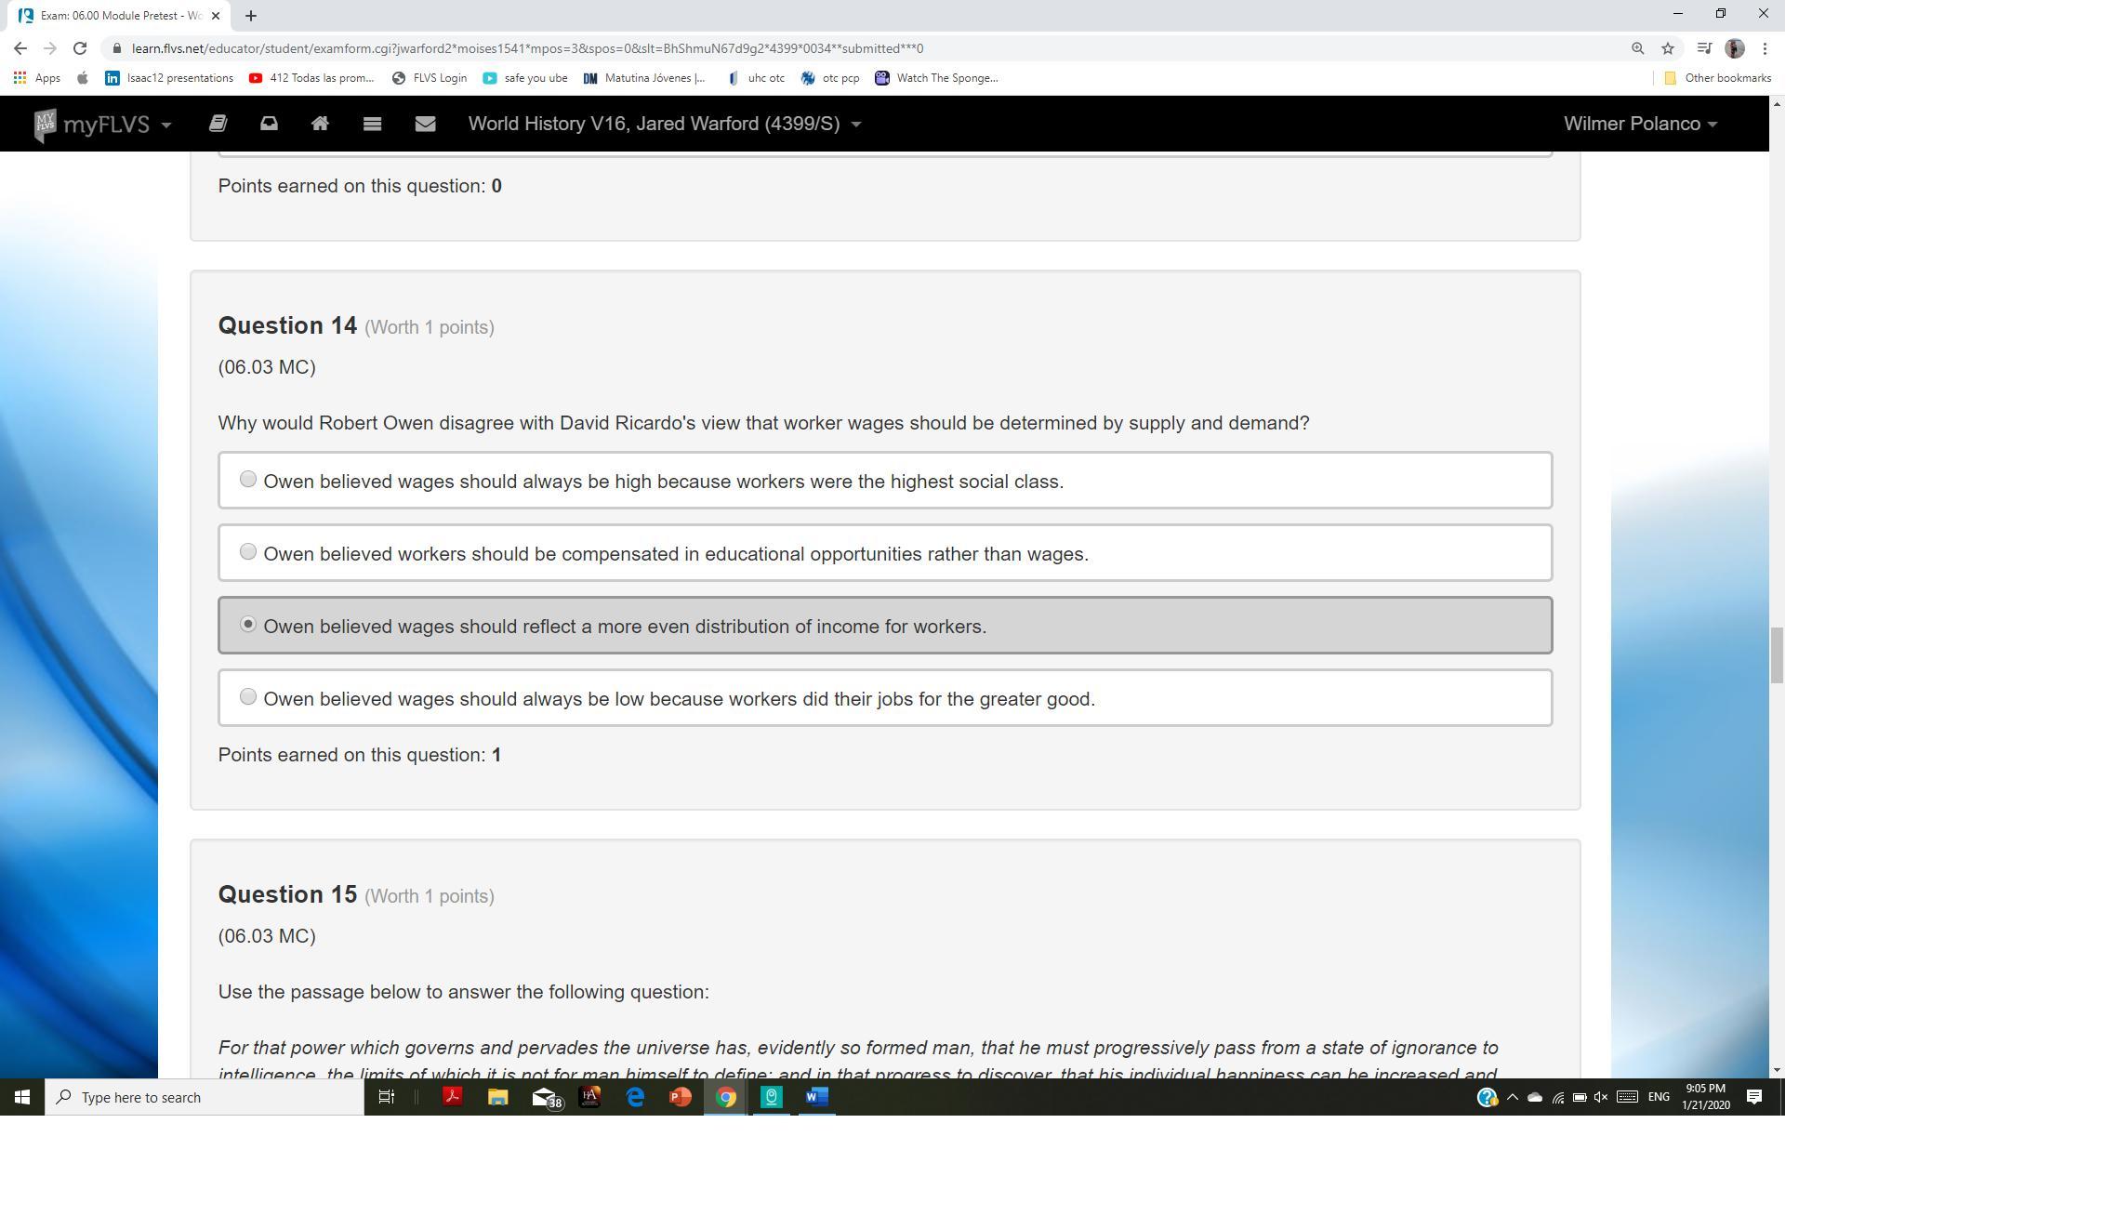Viewport: 2103px width, 1229px height.
Task: Expand the World History V16 course dropdown
Action: click(x=664, y=124)
